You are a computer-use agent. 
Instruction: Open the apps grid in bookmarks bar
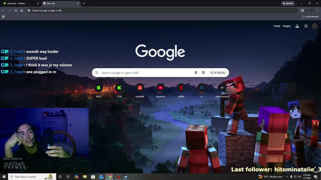[x=3, y=17]
